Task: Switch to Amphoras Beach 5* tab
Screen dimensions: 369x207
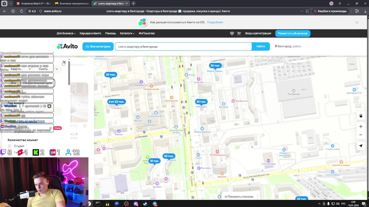Action: pyautogui.click(x=33, y=3)
